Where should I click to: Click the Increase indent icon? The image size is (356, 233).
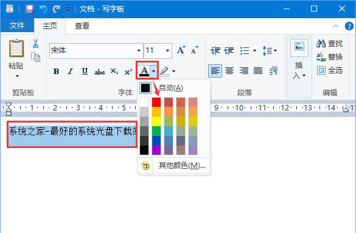(x=229, y=50)
